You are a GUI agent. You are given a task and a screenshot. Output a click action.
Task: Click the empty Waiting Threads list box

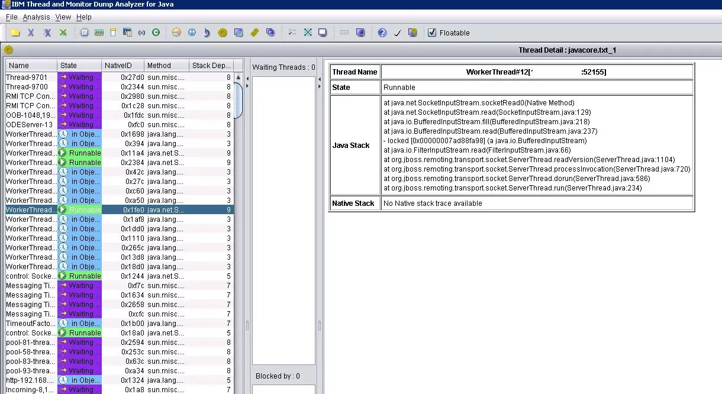tap(283, 220)
